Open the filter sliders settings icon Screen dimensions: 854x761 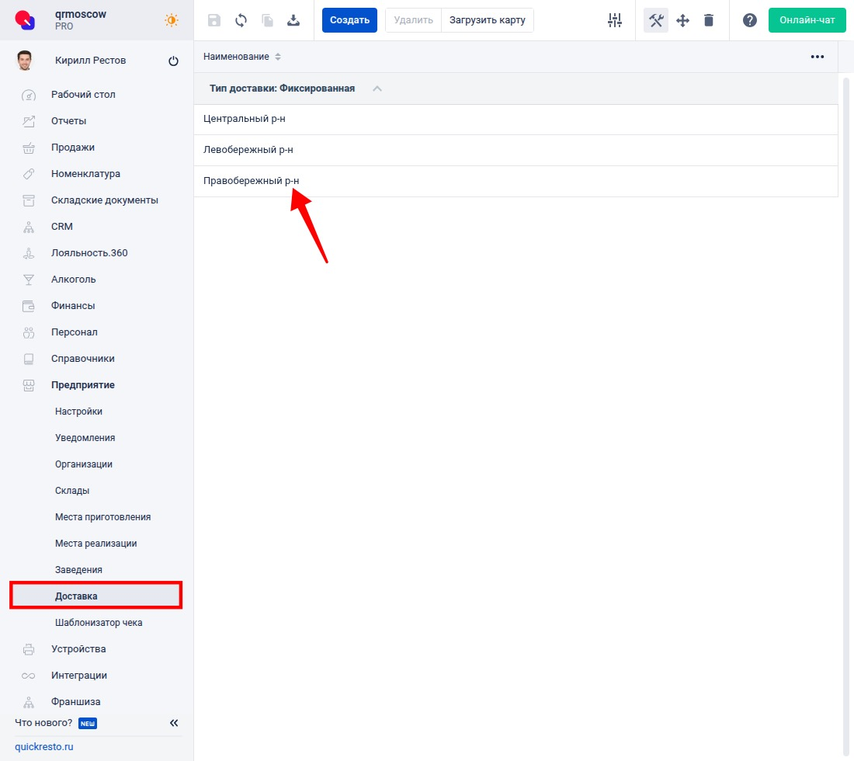point(615,20)
